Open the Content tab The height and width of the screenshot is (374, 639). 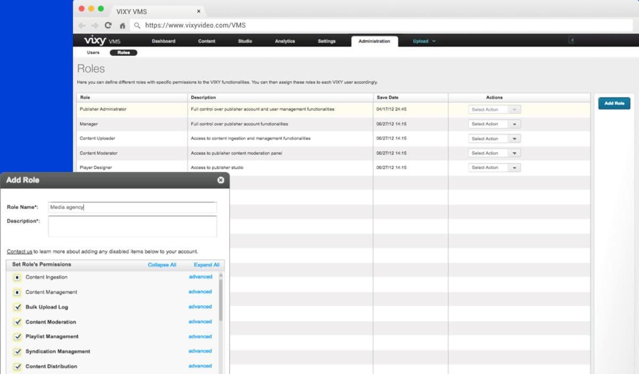point(207,41)
